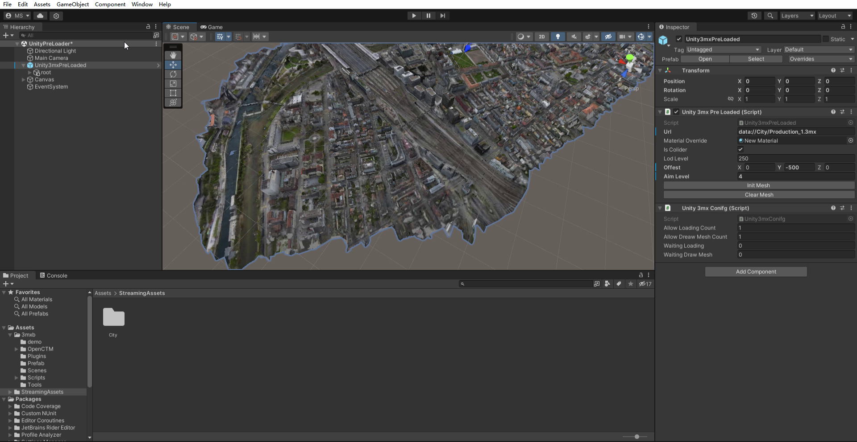
Task: Lock the Hierarchy panel
Action: click(x=148, y=27)
